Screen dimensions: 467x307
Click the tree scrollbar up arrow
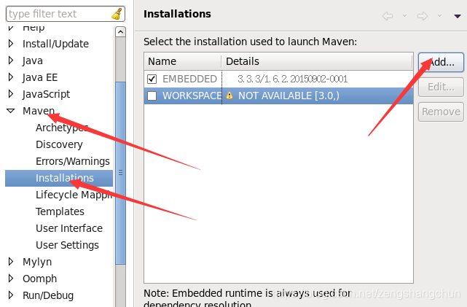click(x=120, y=32)
